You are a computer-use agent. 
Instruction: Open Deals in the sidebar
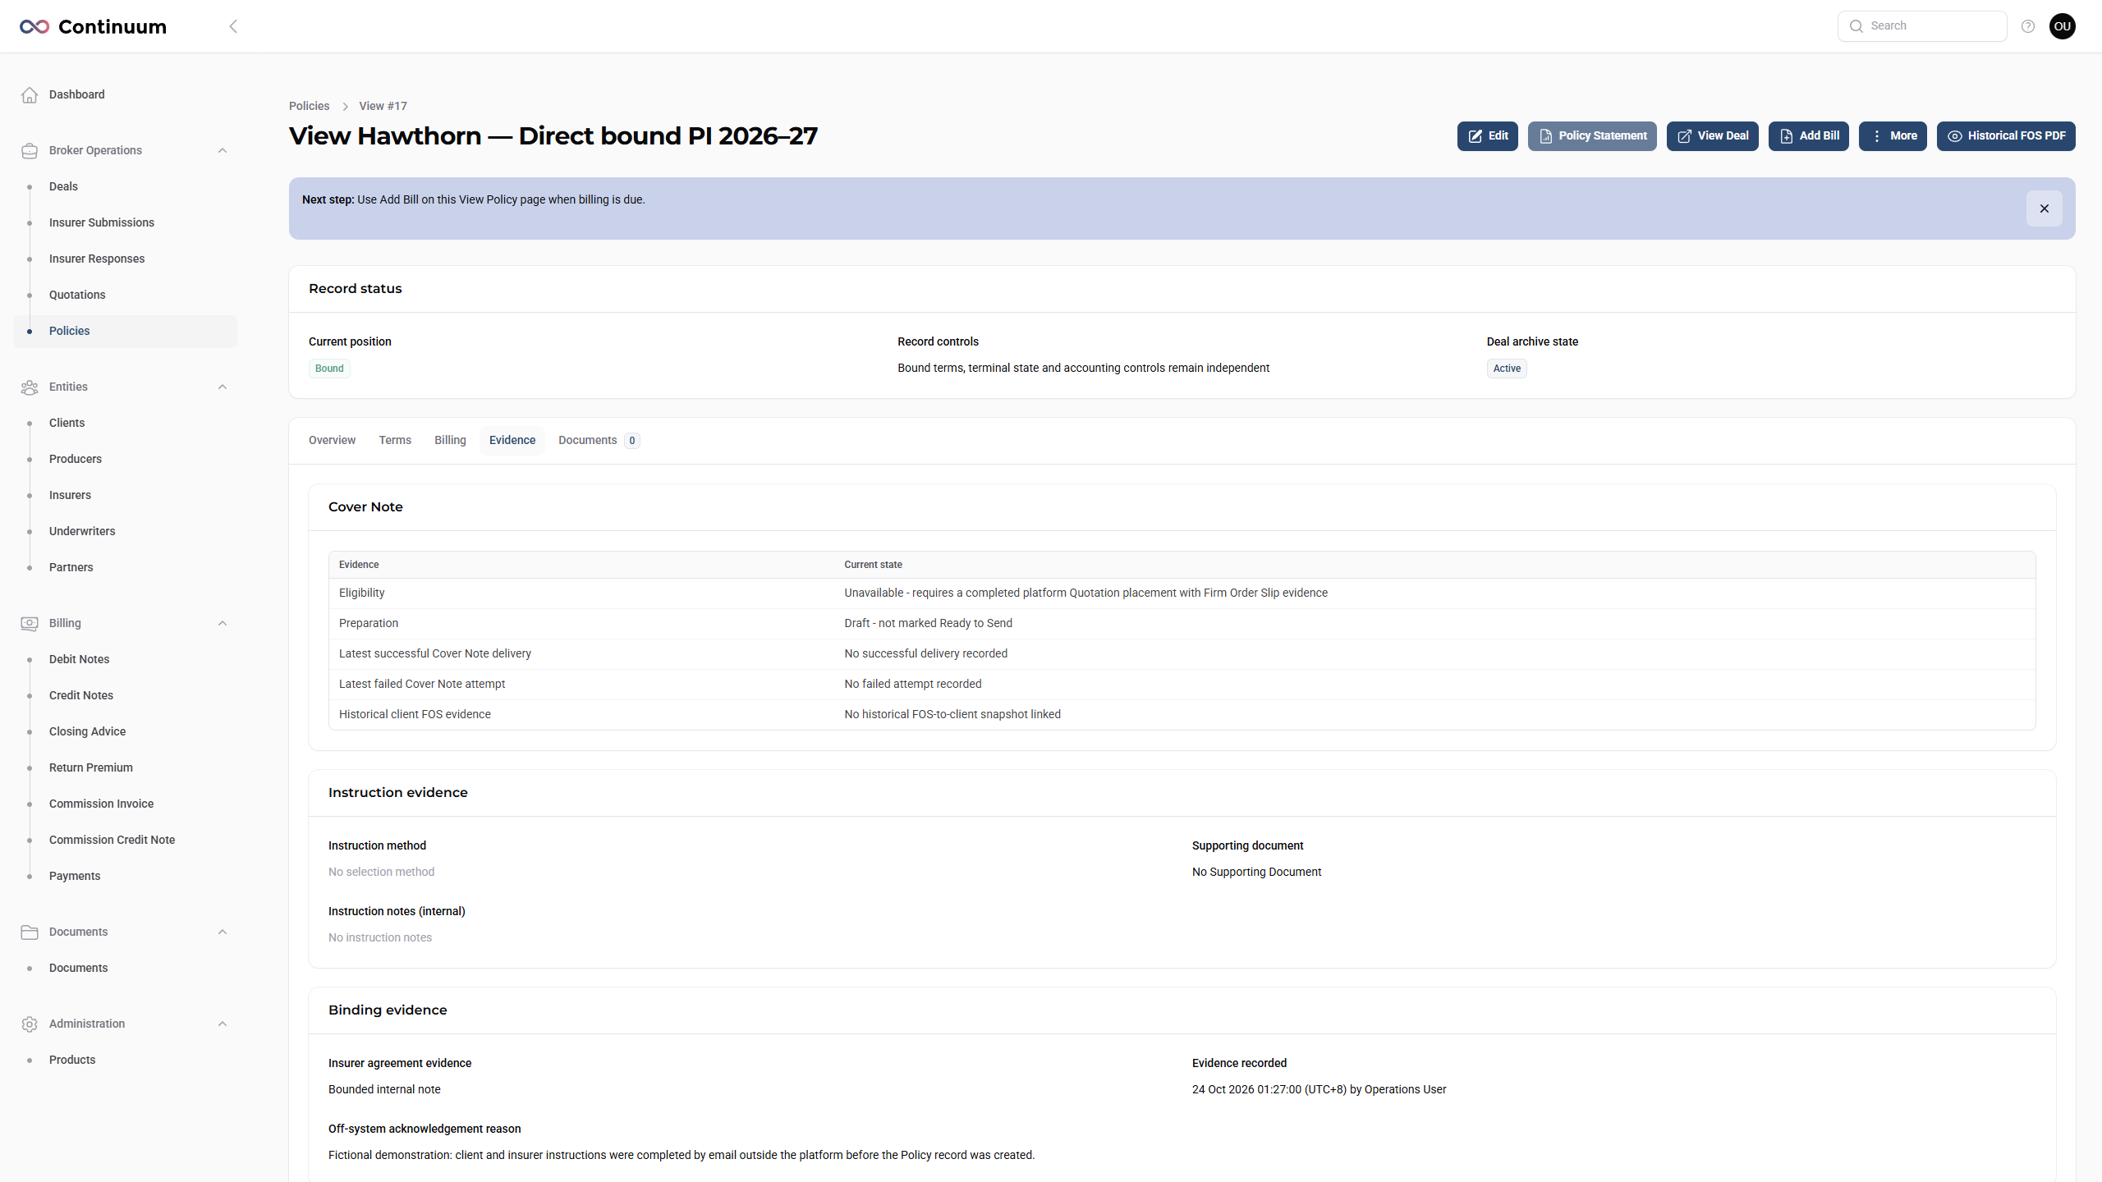pyautogui.click(x=125, y=186)
